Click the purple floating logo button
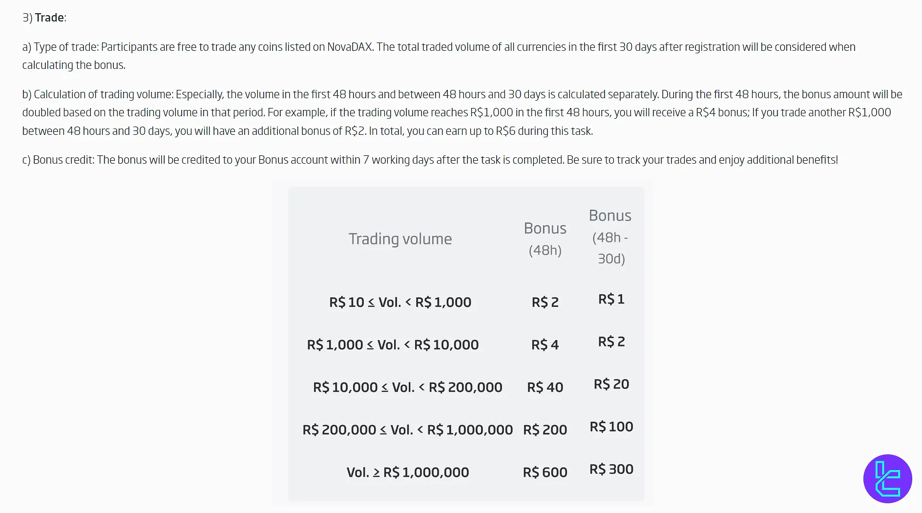This screenshot has width=922, height=513. point(887,479)
